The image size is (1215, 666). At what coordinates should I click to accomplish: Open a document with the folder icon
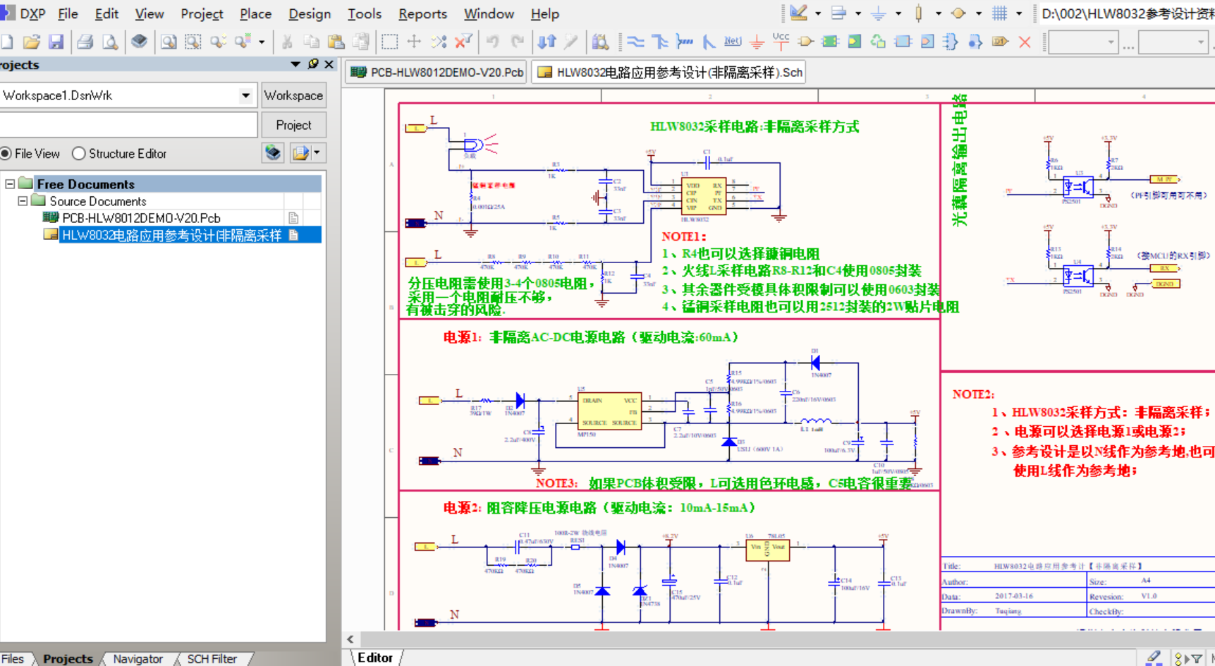coord(31,42)
